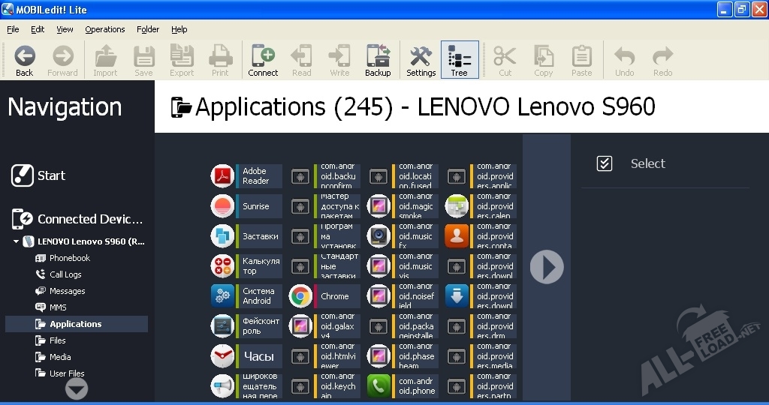
Task: Click the Sunrise app icon
Action: click(x=222, y=206)
